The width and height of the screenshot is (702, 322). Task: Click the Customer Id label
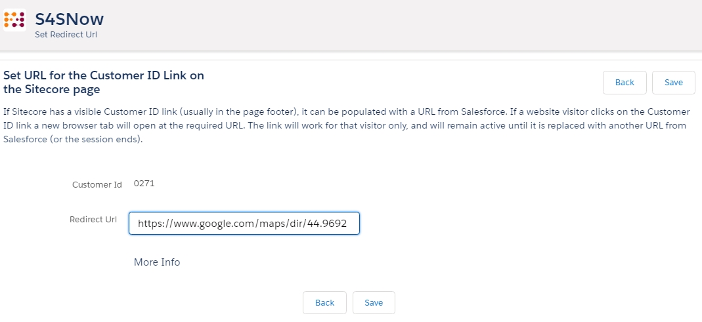97,185
